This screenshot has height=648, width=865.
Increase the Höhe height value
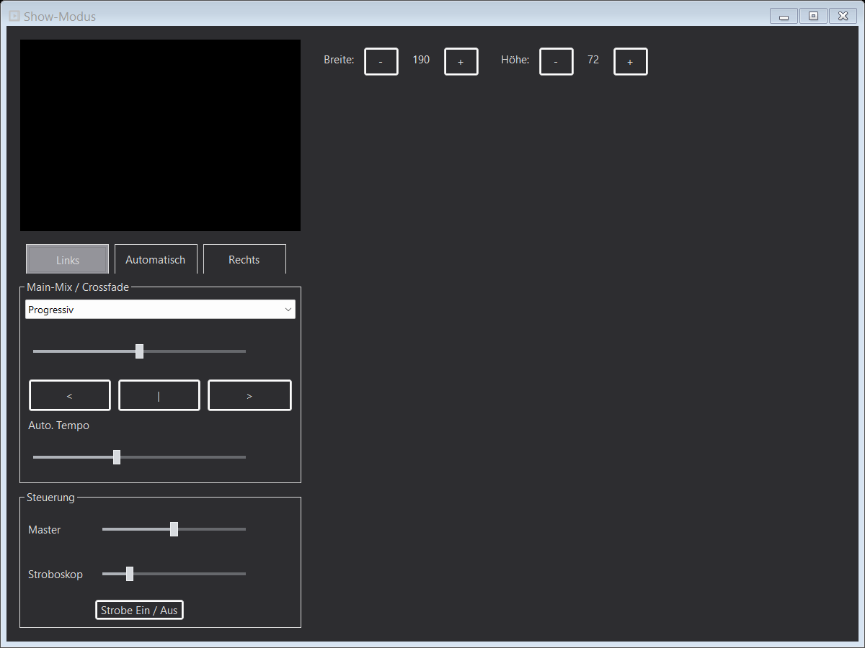(631, 62)
